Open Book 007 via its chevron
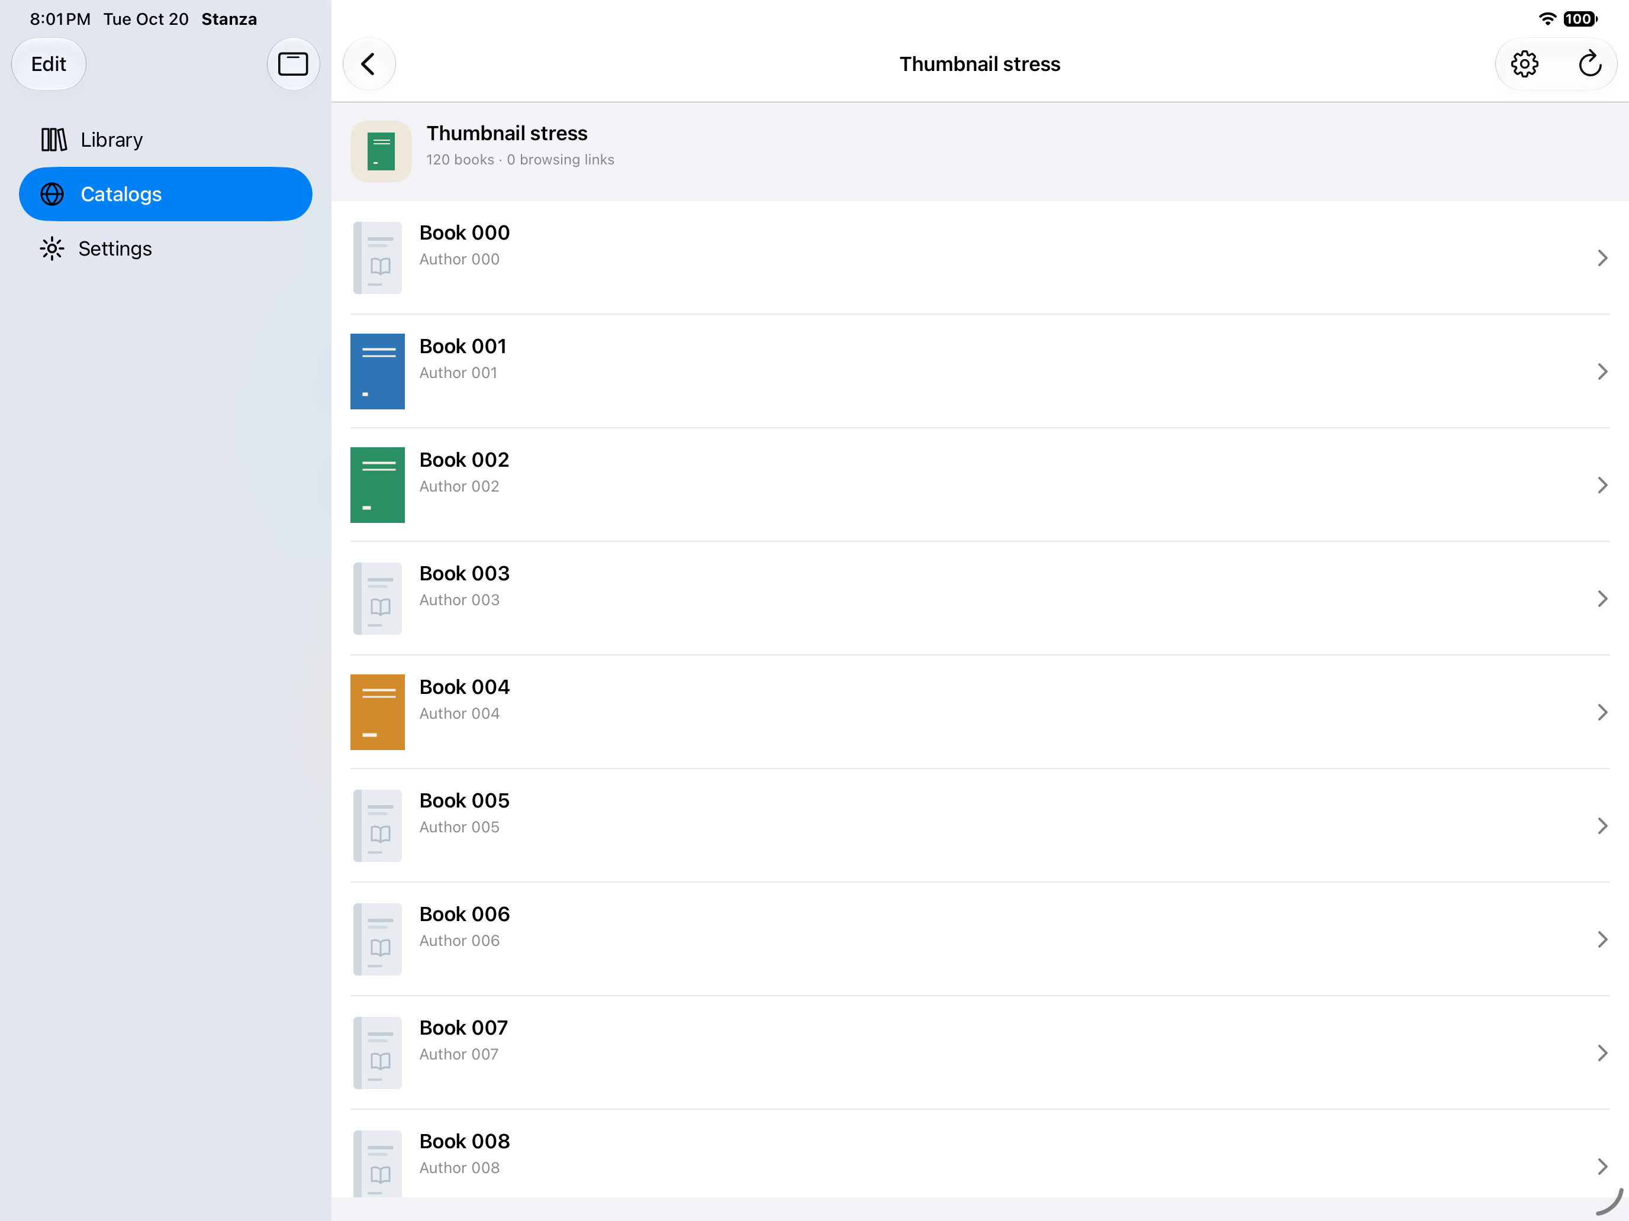This screenshot has width=1629, height=1221. click(x=1602, y=1052)
